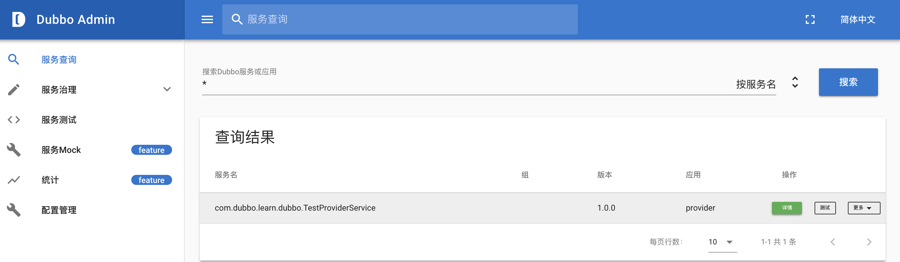The width and height of the screenshot is (900, 262).
Task: Switch language via 简体中文 in the header
Action: pyautogui.click(x=857, y=19)
